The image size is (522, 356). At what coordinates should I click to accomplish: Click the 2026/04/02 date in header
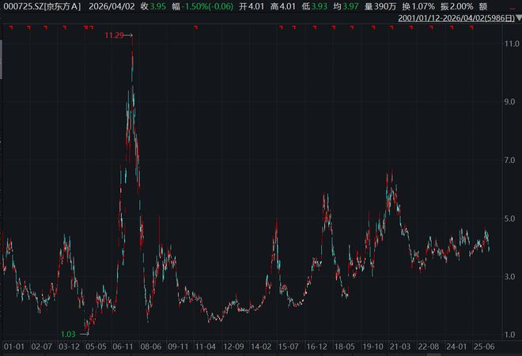coord(108,6)
